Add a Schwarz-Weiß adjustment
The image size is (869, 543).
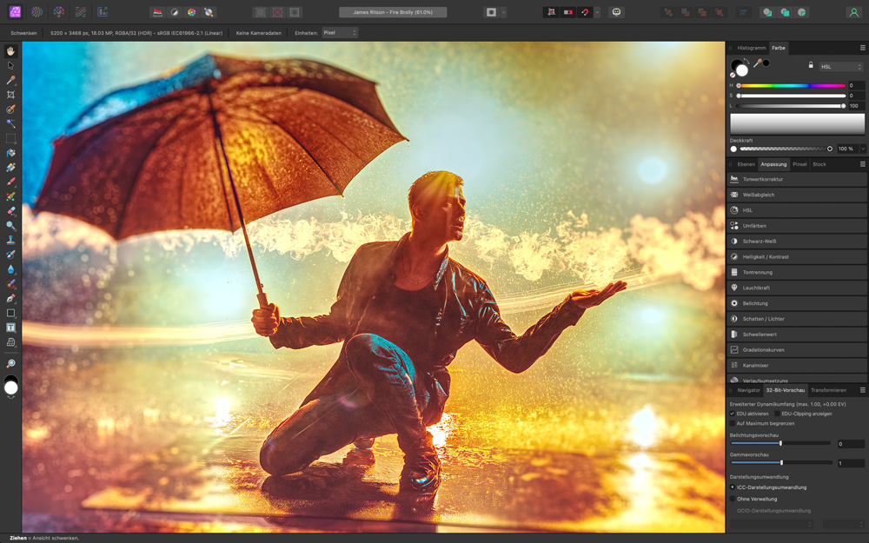click(x=760, y=242)
